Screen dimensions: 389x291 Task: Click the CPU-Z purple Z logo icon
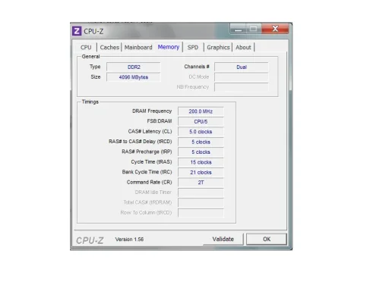pyautogui.click(x=77, y=31)
